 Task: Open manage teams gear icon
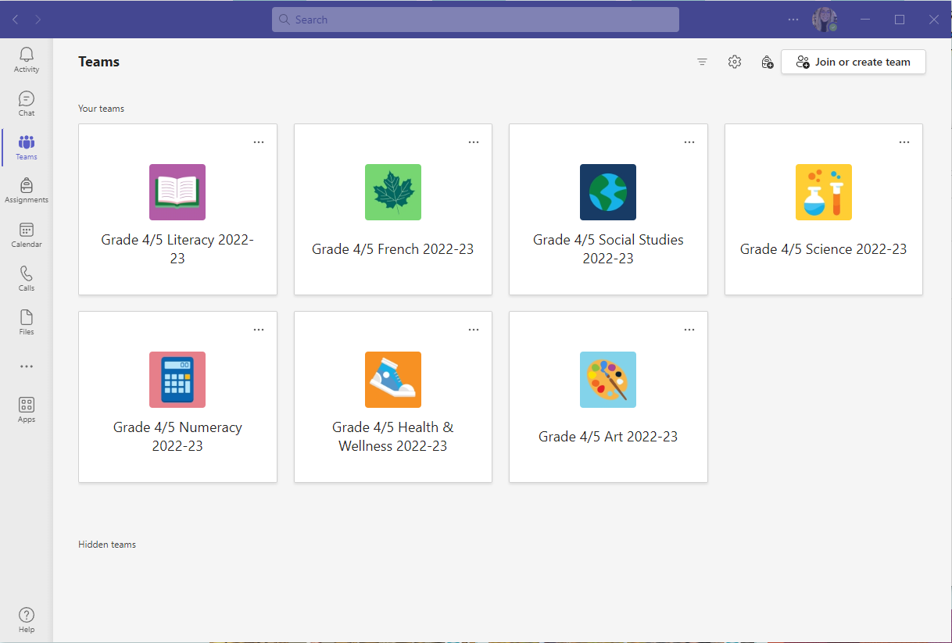[x=734, y=63]
